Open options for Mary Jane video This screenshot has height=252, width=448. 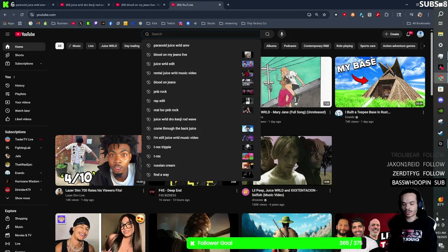pos(330,112)
